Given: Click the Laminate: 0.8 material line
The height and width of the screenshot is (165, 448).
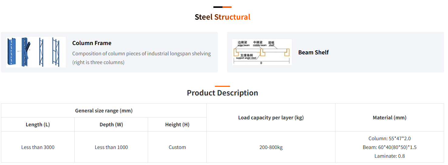Looking at the screenshot, I should point(389,156).
